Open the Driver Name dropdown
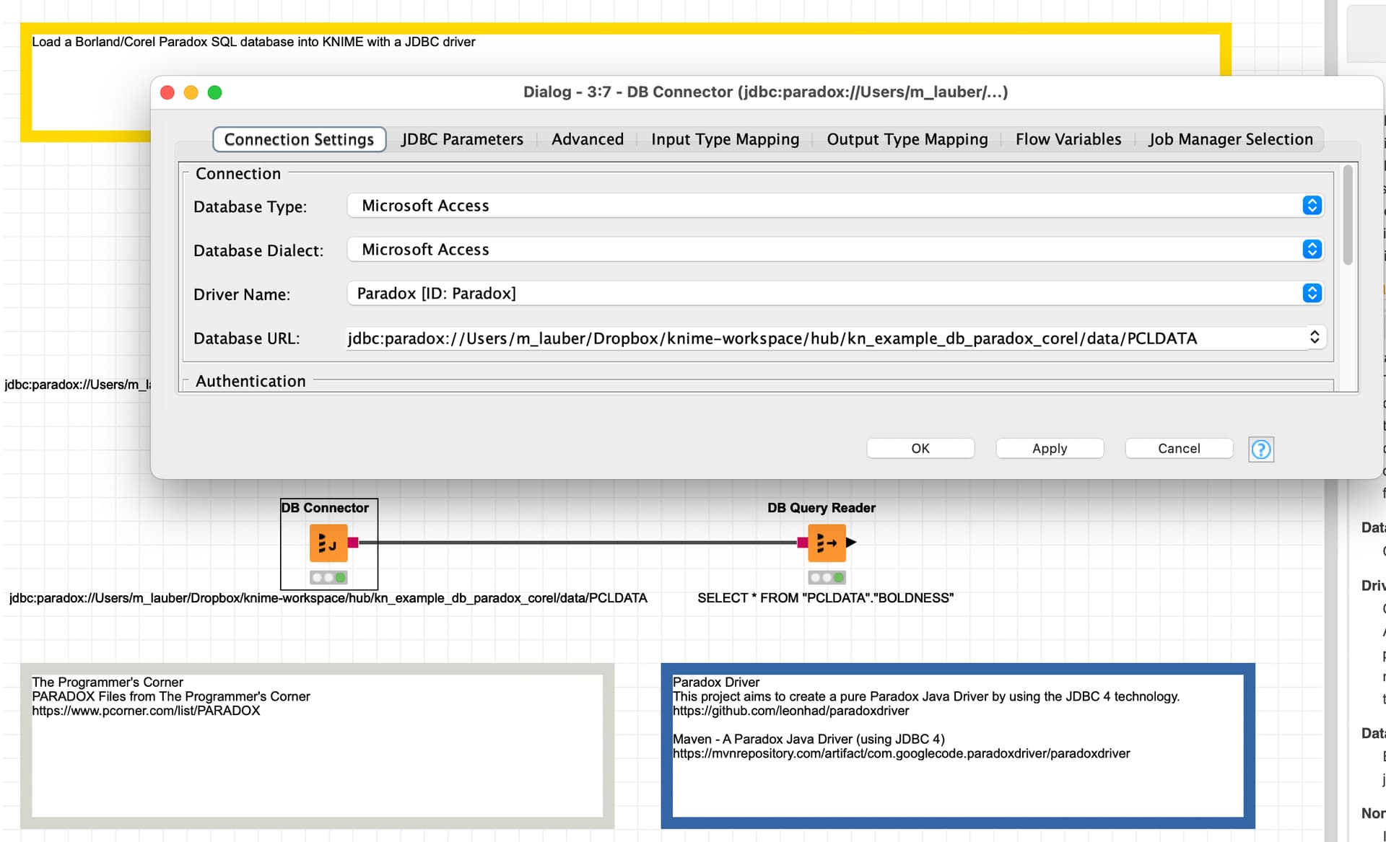The width and height of the screenshot is (1386, 842). coord(835,294)
